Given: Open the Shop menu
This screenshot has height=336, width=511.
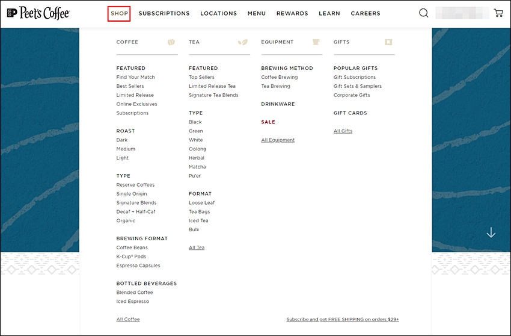Looking at the screenshot, I should point(119,13).
